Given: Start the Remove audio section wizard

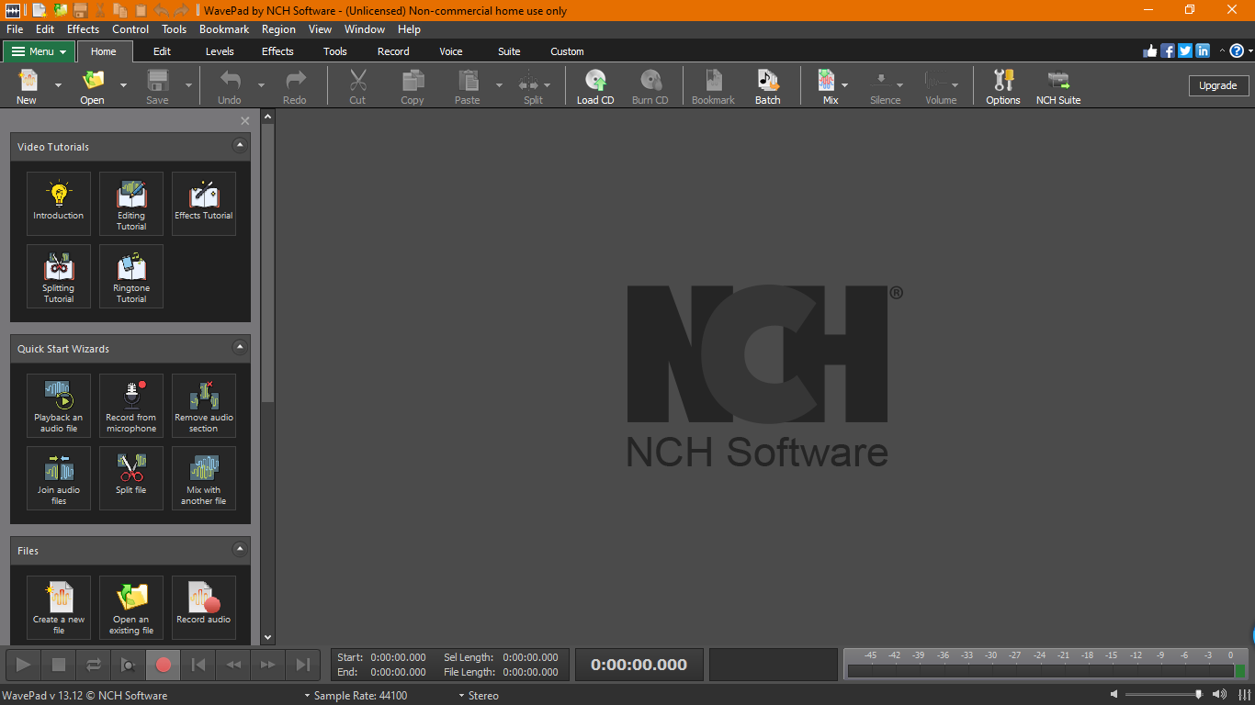Looking at the screenshot, I should (204, 406).
